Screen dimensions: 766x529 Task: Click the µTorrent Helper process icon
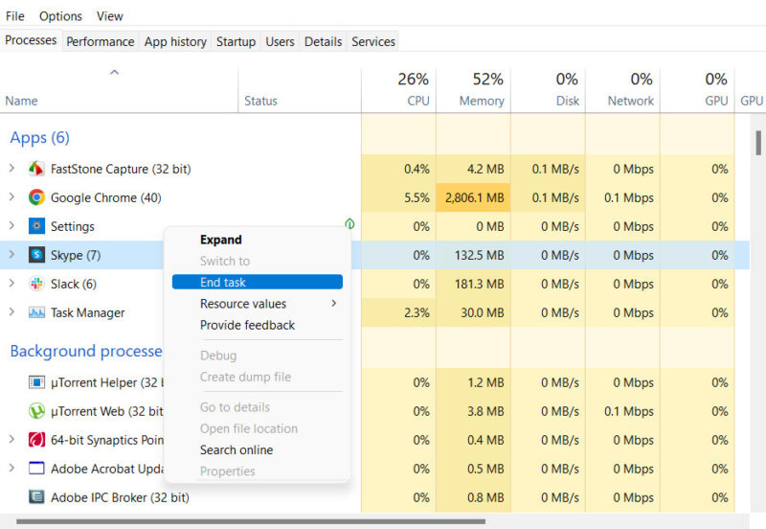coord(36,382)
